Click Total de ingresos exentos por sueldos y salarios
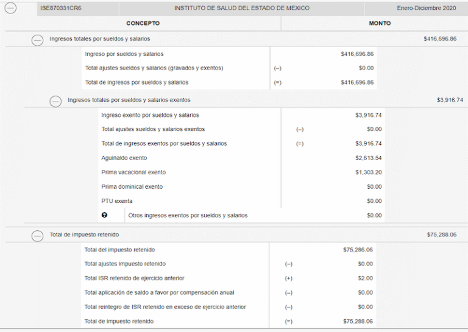 click(164, 144)
